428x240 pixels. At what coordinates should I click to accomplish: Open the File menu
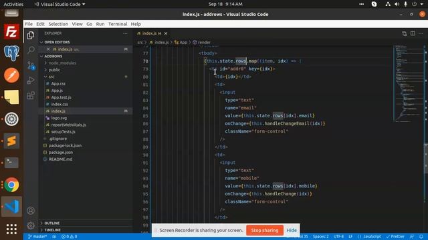point(29,24)
